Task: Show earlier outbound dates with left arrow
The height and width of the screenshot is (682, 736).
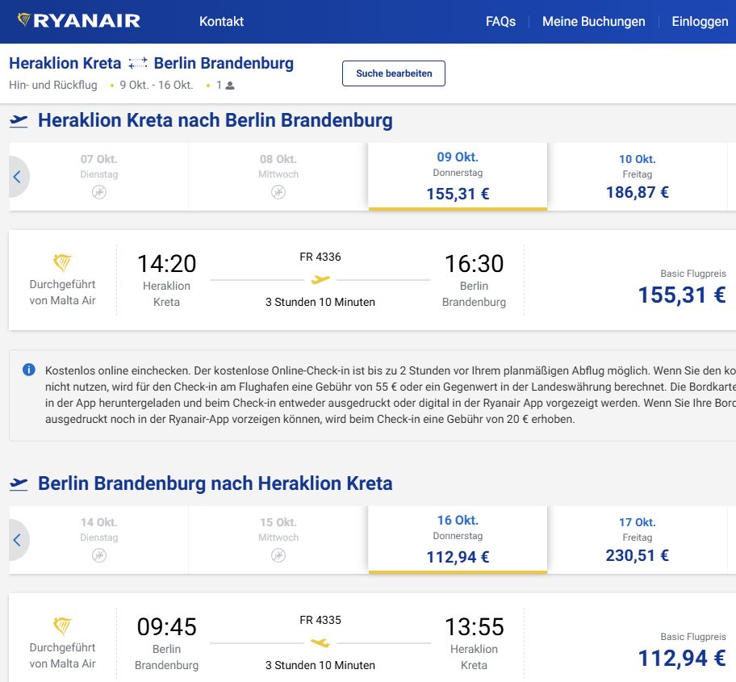Action: 17,177
